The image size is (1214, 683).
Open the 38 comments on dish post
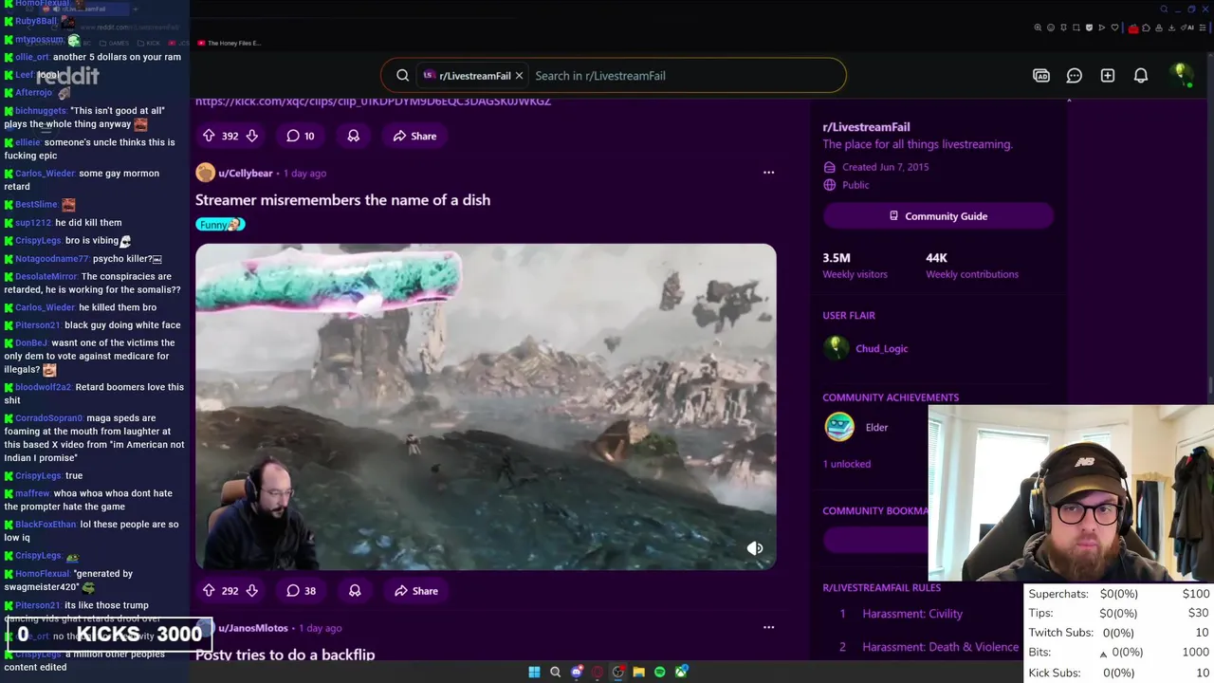301,590
